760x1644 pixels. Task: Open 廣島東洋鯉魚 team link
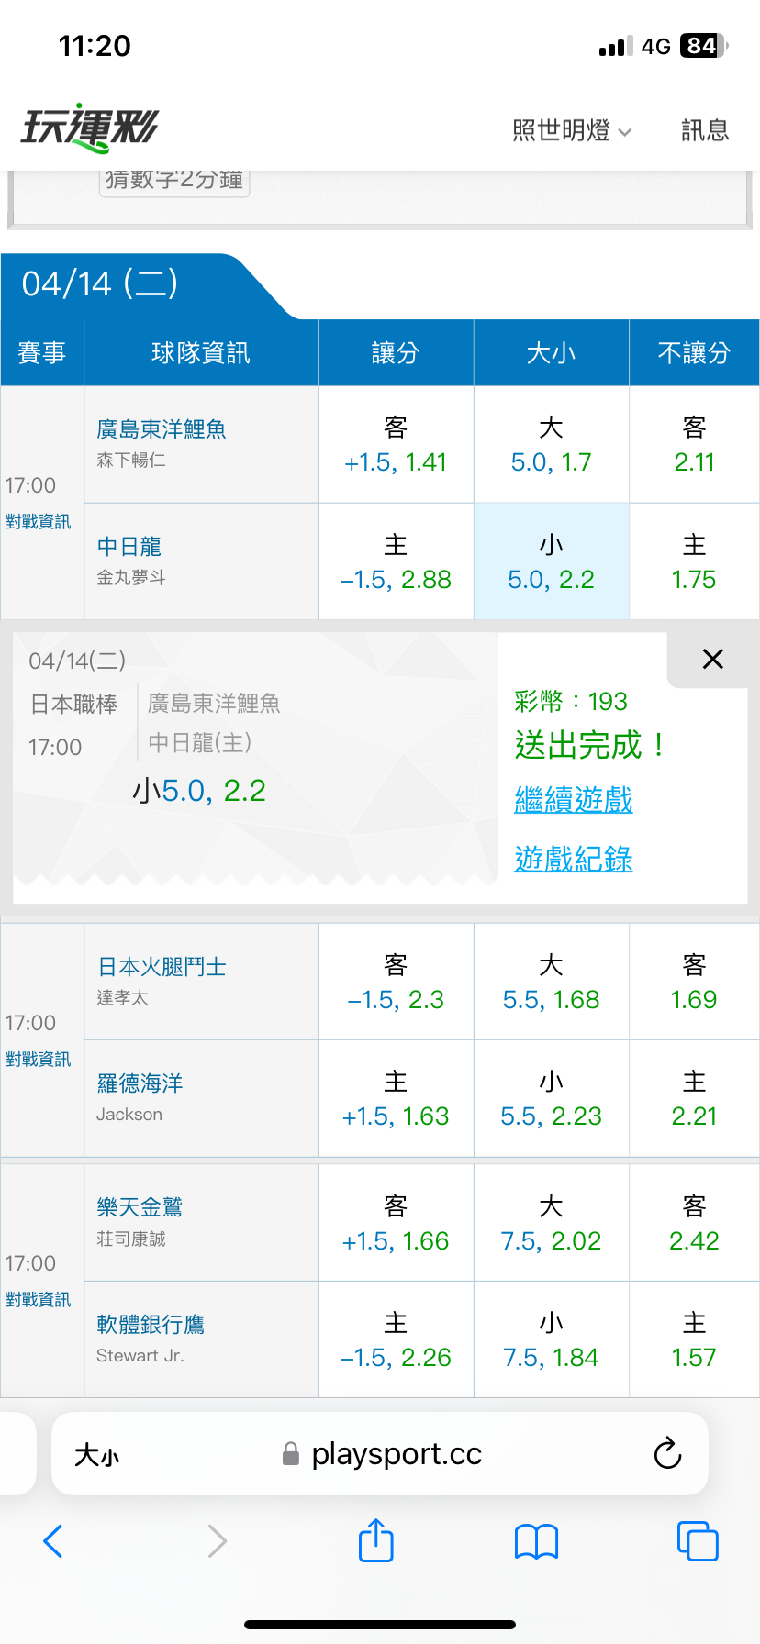tap(162, 429)
